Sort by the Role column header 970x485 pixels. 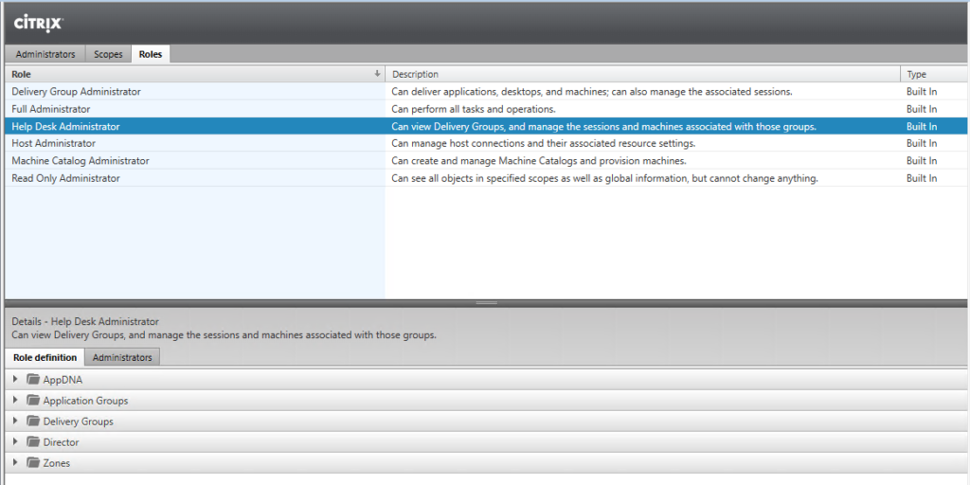(x=195, y=74)
